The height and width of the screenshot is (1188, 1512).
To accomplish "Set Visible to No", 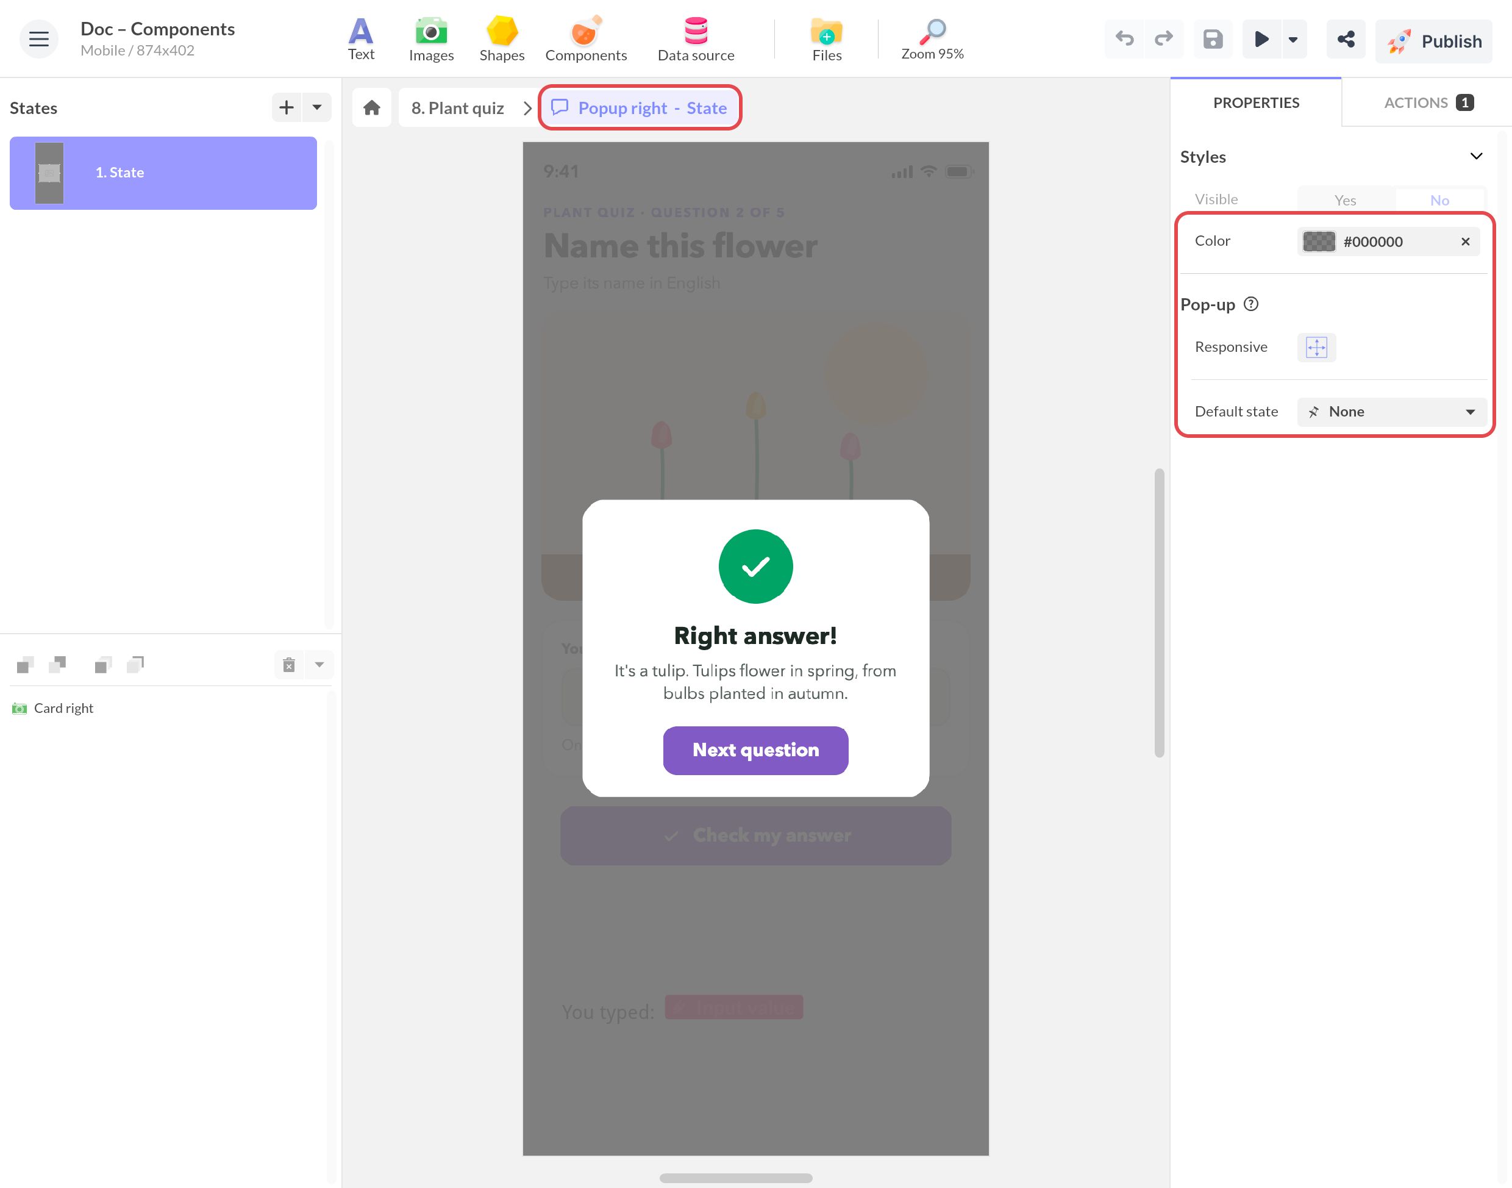I will tap(1439, 200).
